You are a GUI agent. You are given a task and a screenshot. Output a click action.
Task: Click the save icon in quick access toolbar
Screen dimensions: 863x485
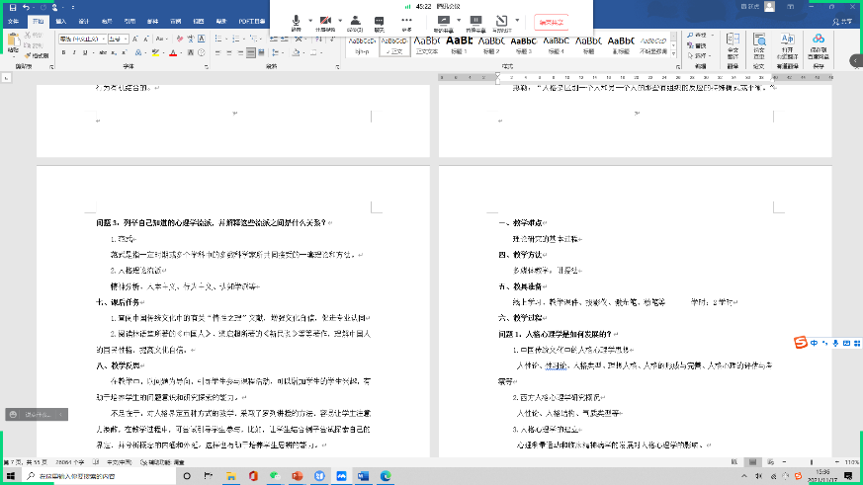(x=10, y=7)
